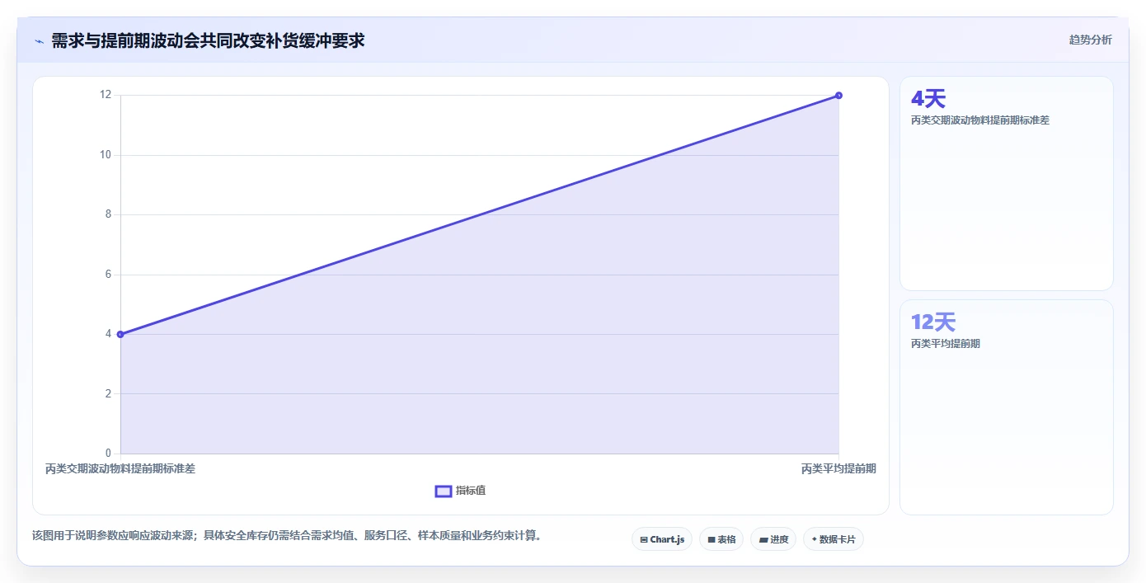Click y-axis tick label 2

click(x=108, y=394)
